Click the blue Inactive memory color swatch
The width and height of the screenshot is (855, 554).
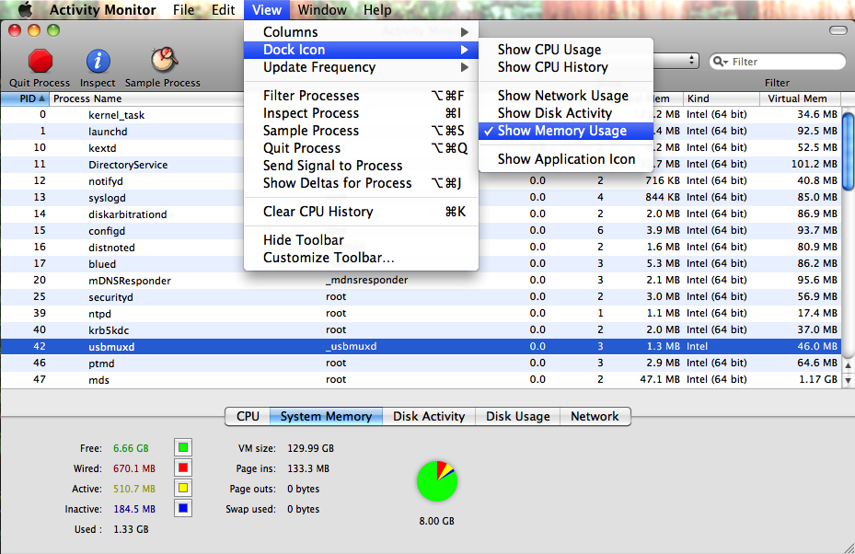(183, 508)
